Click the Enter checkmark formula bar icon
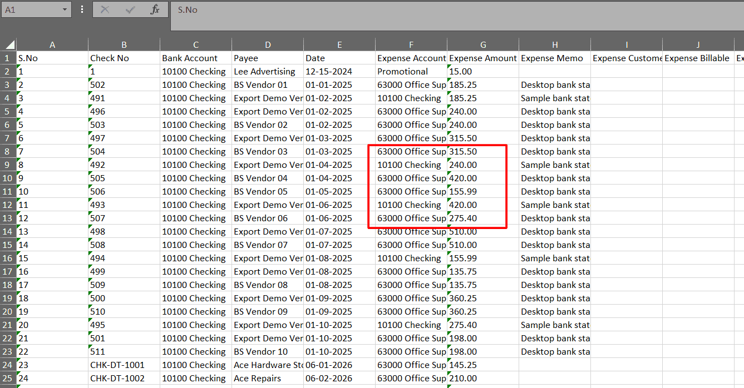This screenshot has width=744, height=388. [131, 10]
